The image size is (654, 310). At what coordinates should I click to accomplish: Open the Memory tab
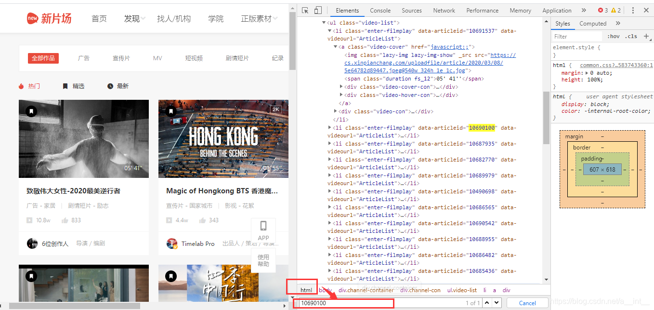pyautogui.click(x=521, y=10)
